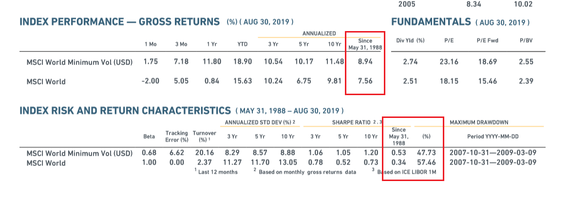Click the Annualized Std Dev (%) header
The height and width of the screenshot is (199, 568).
point(260,122)
